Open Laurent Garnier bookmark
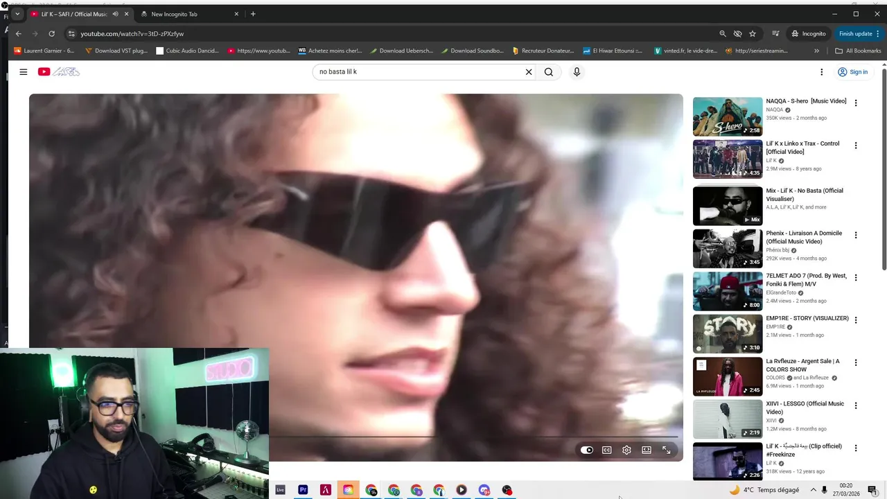Image resolution: width=887 pixels, height=499 pixels. pyautogui.click(x=44, y=51)
